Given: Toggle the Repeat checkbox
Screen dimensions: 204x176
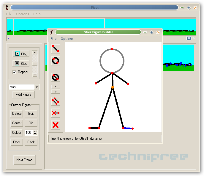Looking at the screenshot, I should (15, 72).
